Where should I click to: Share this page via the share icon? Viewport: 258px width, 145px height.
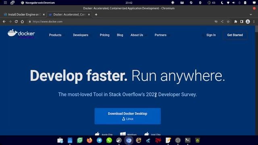click(222, 21)
